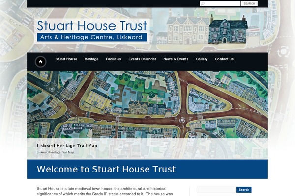Click the Arts & Heritage Centre, Liskeard banner
295x196 pixels.
point(92,37)
